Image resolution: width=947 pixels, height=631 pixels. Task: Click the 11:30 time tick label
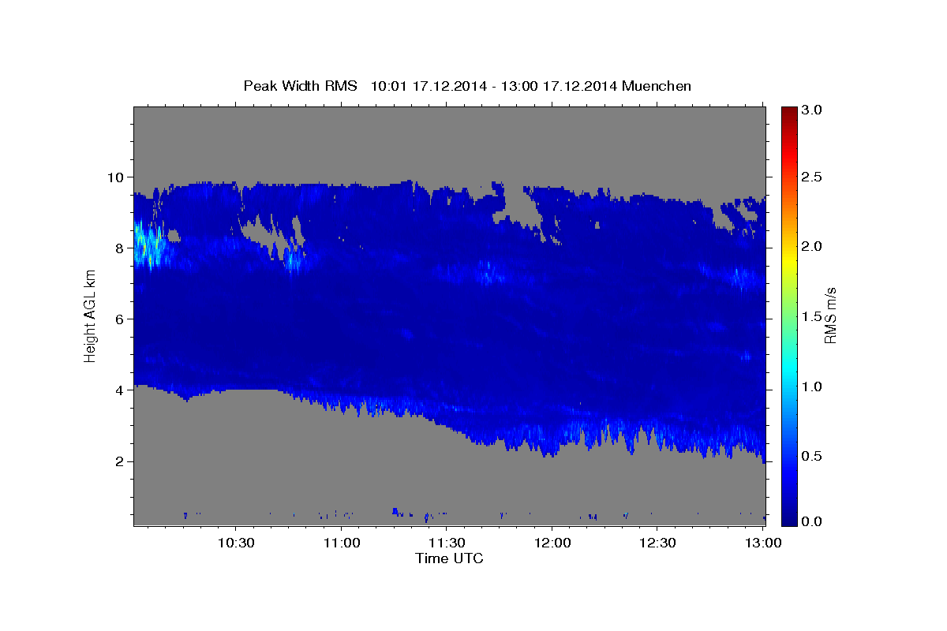coord(446,543)
